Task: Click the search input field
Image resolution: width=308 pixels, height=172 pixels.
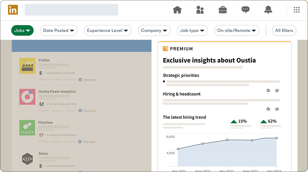Action: click(x=72, y=10)
